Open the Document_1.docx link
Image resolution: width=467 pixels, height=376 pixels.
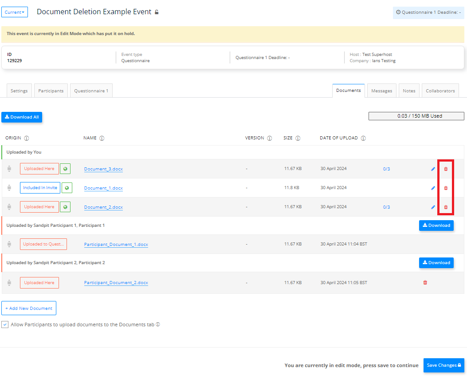coord(103,188)
